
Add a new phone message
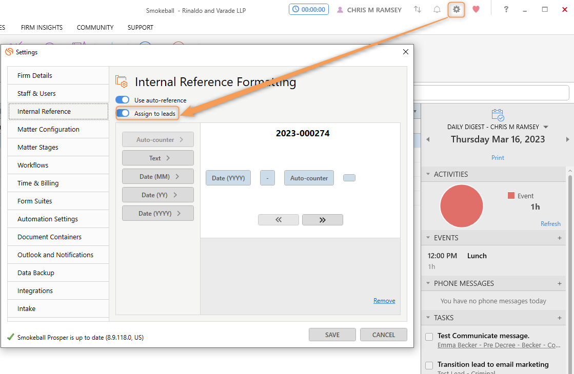tap(559, 284)
